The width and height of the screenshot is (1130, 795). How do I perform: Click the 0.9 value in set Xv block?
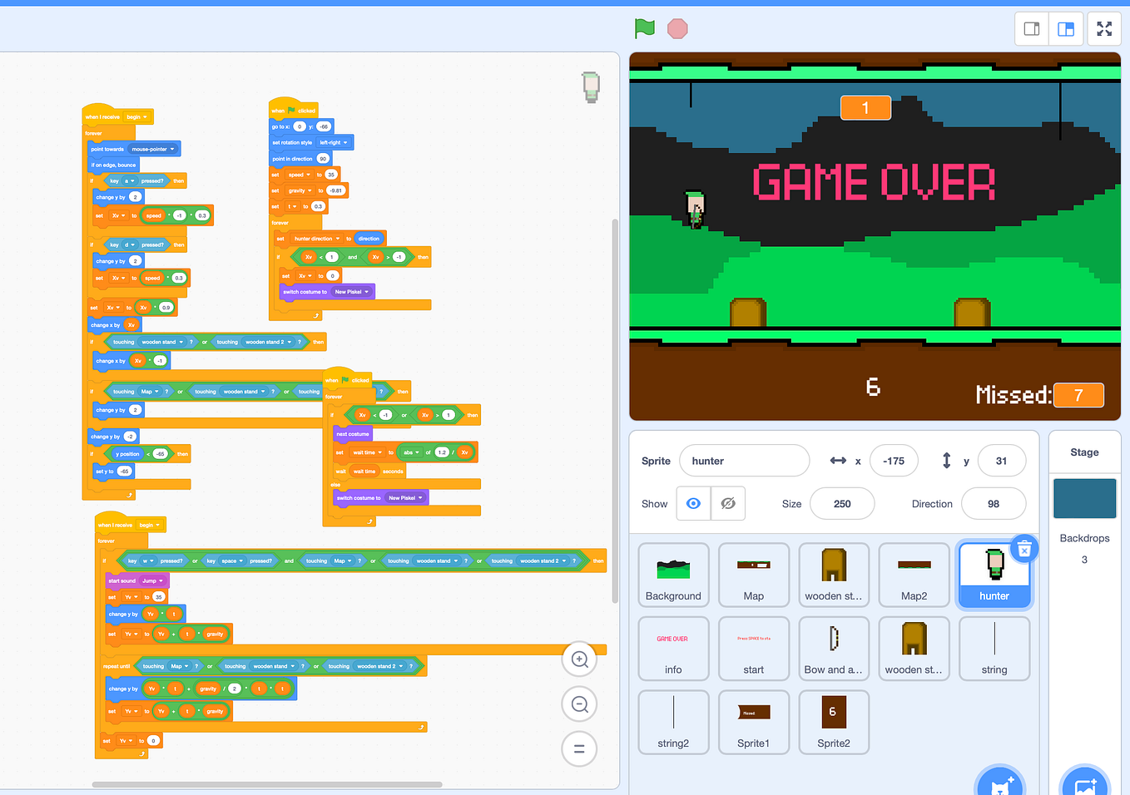(166, 308)
